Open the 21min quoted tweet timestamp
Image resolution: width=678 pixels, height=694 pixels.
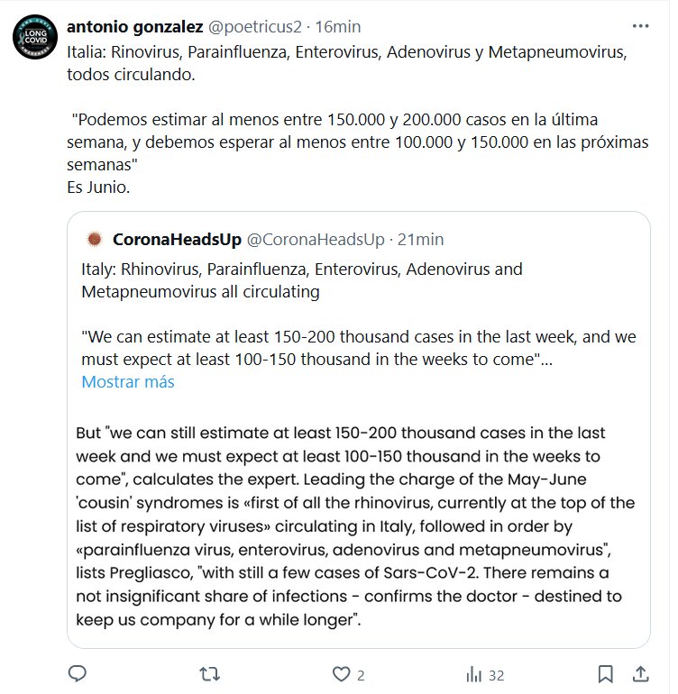420,239
